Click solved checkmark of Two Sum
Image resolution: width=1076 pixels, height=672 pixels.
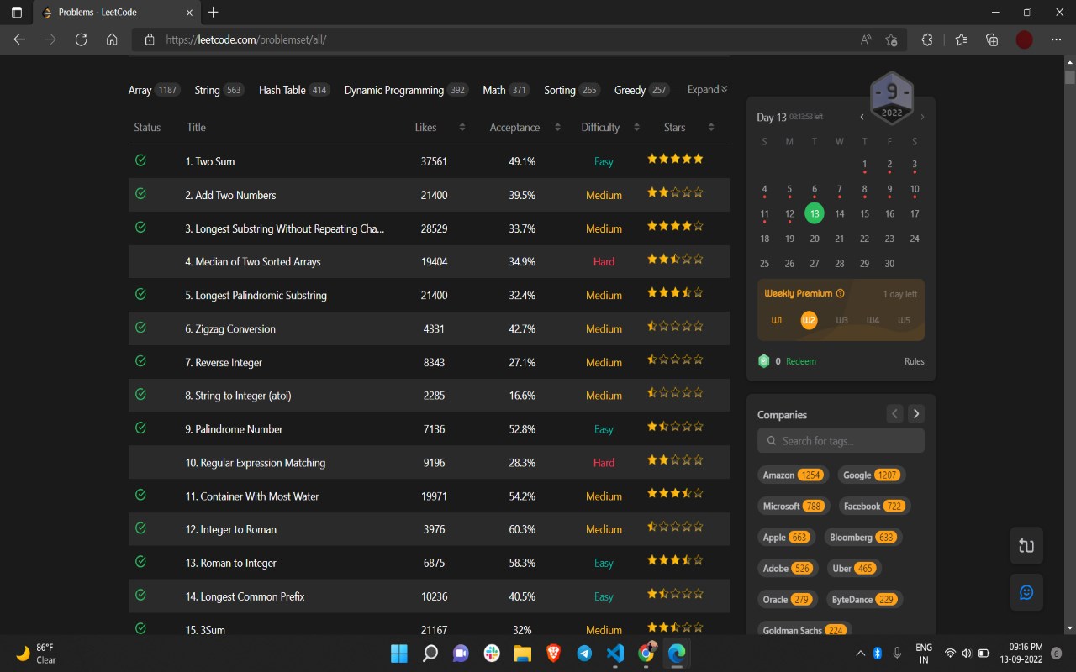tap(140, 160)
